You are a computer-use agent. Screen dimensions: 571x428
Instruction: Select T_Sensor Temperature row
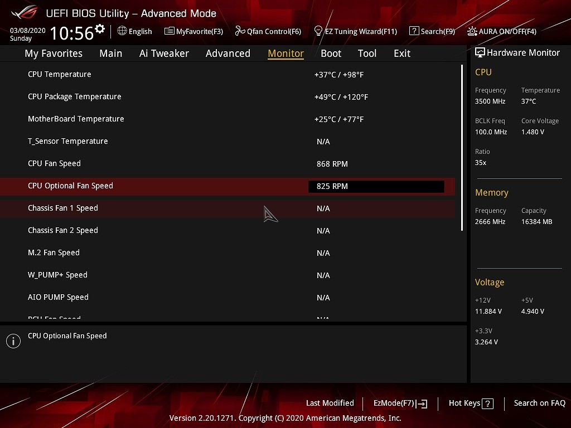(x=228, y=141)
